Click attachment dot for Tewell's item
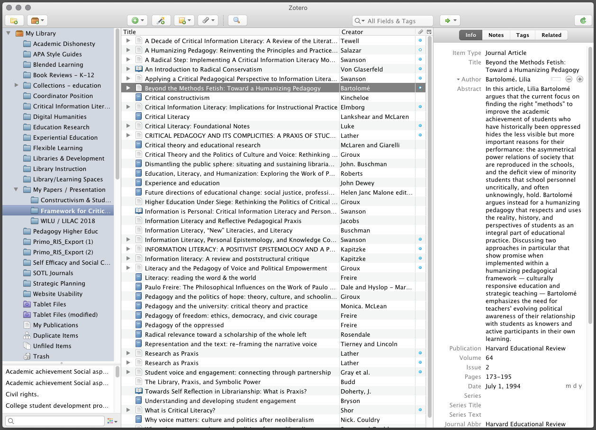This screenshot has width=596, height=430. (420, 41)
